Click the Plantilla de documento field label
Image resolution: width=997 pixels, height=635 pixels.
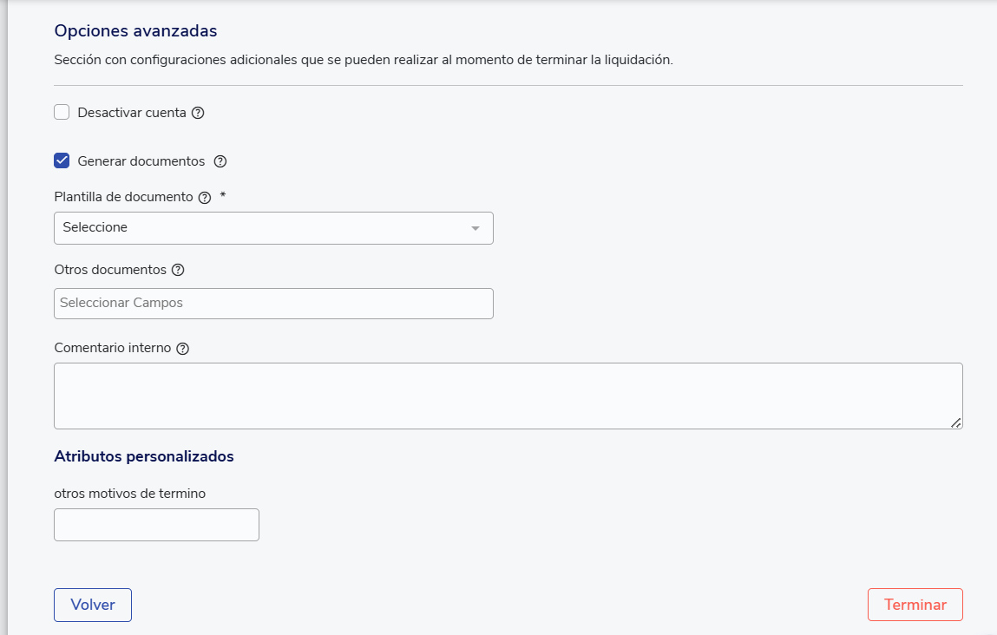pyautogui.click(x=123, y=197)
